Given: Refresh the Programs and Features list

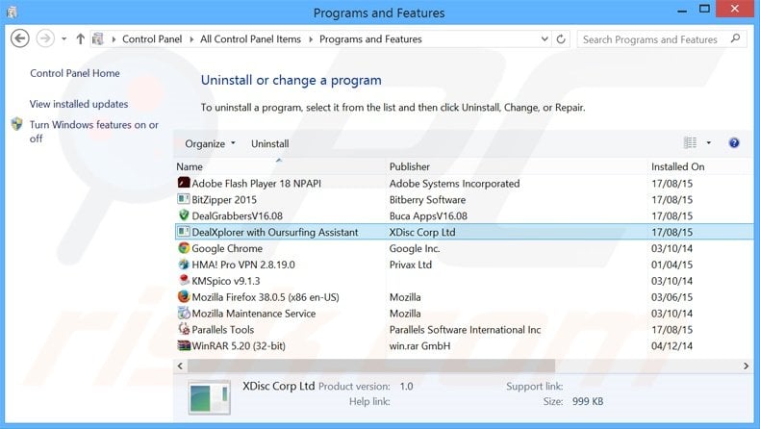Looking at the screenshot, I should click(561, 38).
